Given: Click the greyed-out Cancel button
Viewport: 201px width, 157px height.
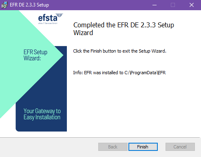Looking at the screenshot, I should coord(180,147).
